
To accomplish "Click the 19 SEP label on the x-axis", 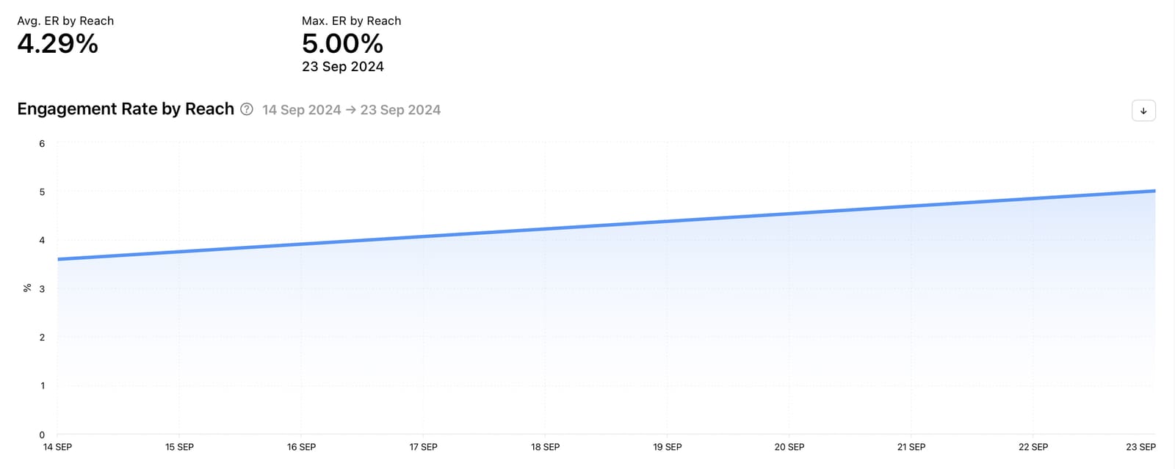I will tap(667, 446).
